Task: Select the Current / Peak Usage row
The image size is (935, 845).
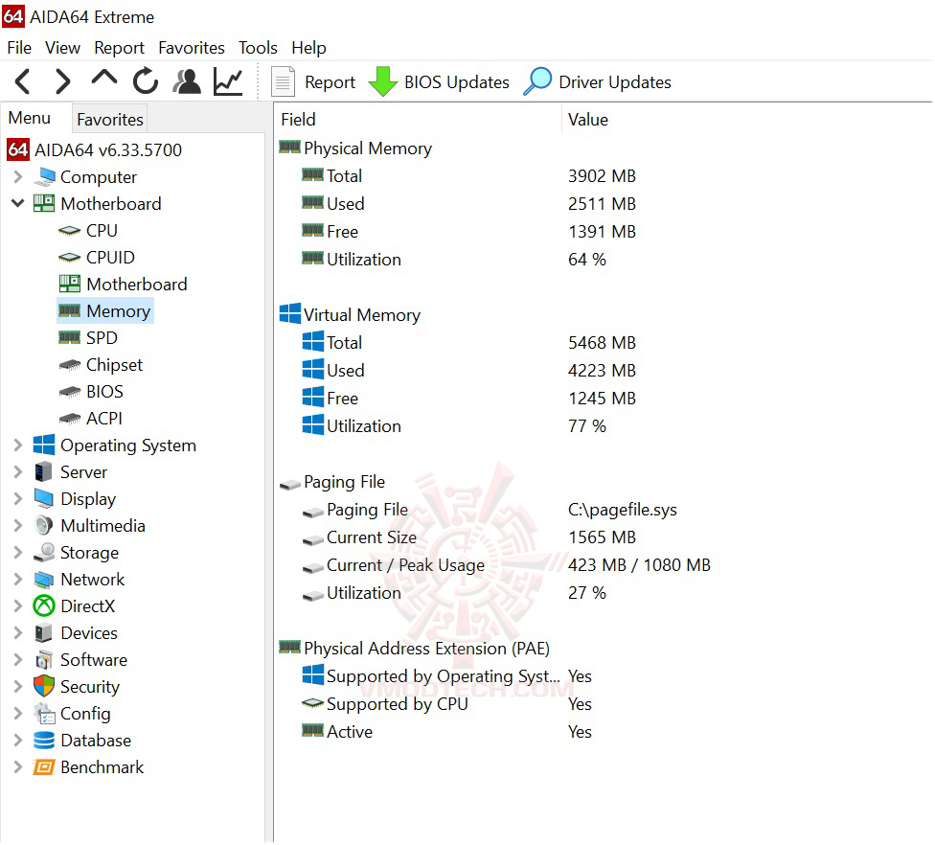Action: pos(604,565)
